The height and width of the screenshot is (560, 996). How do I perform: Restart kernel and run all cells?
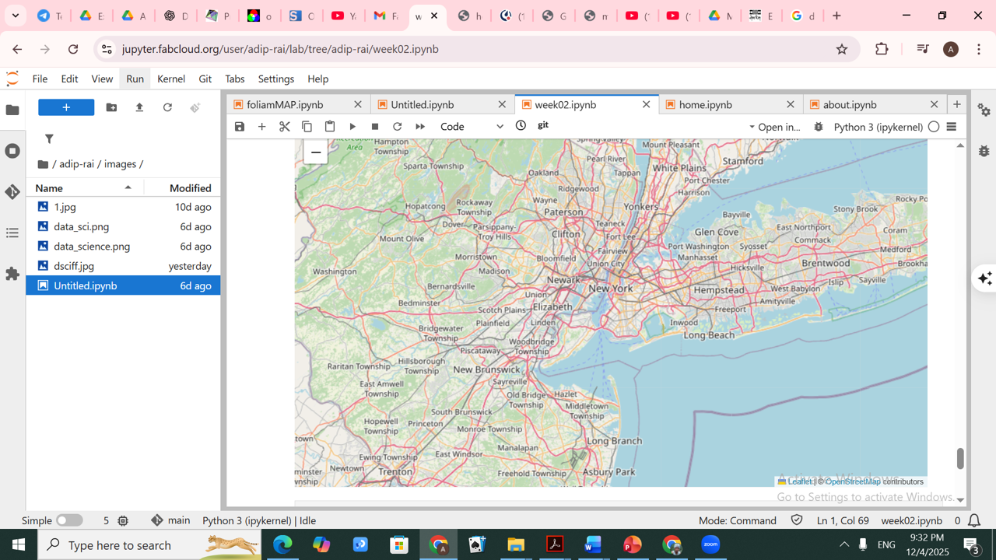click(420, 127)
